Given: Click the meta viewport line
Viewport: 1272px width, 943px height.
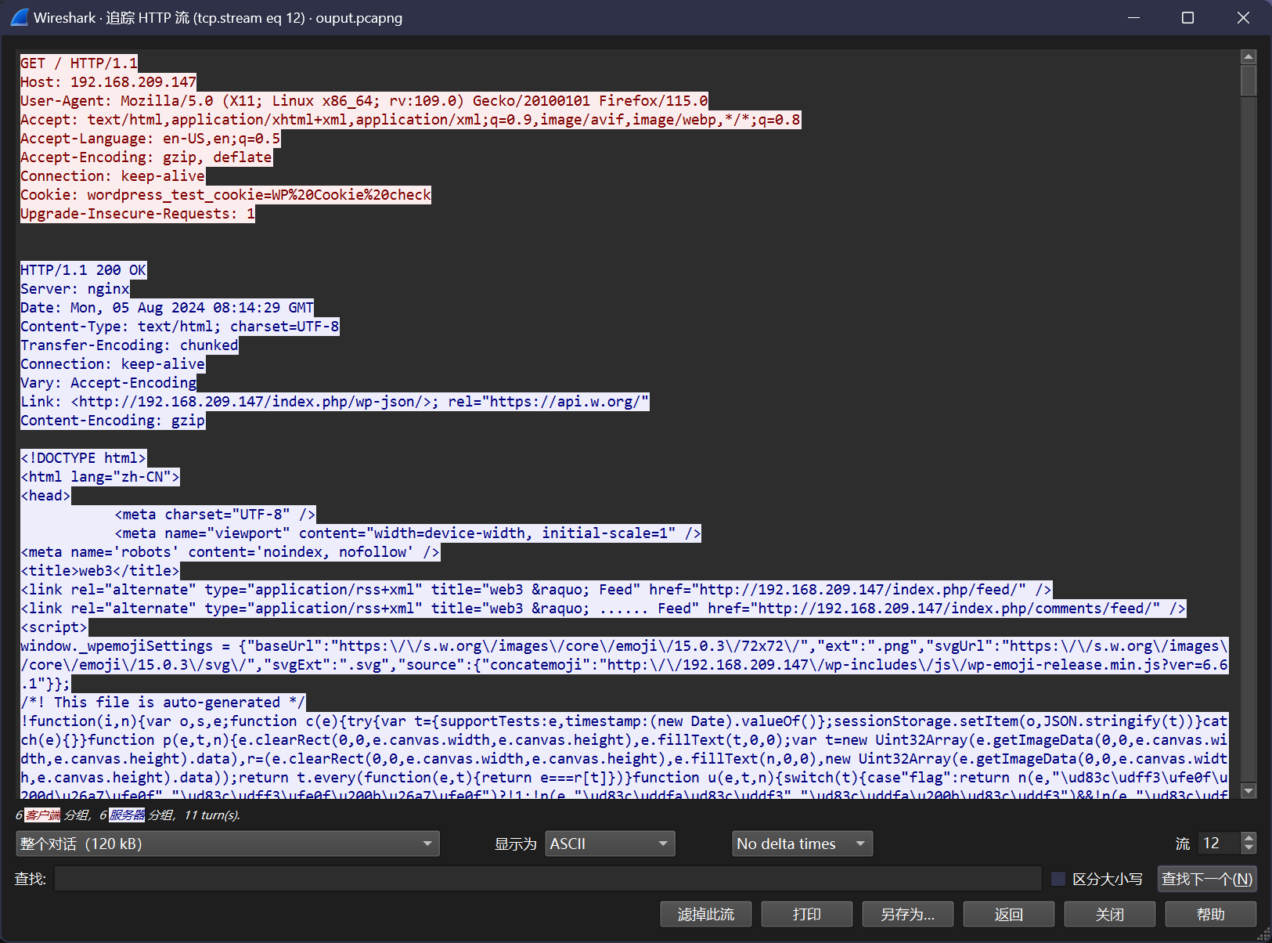Looking at the screenshot, I should [x=408, y=533].
